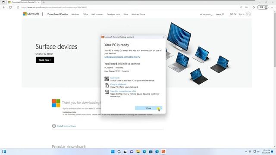Open the Web browsers menu item
The image size is (276, 155).
pyautogui.click(x=97, y=14)
